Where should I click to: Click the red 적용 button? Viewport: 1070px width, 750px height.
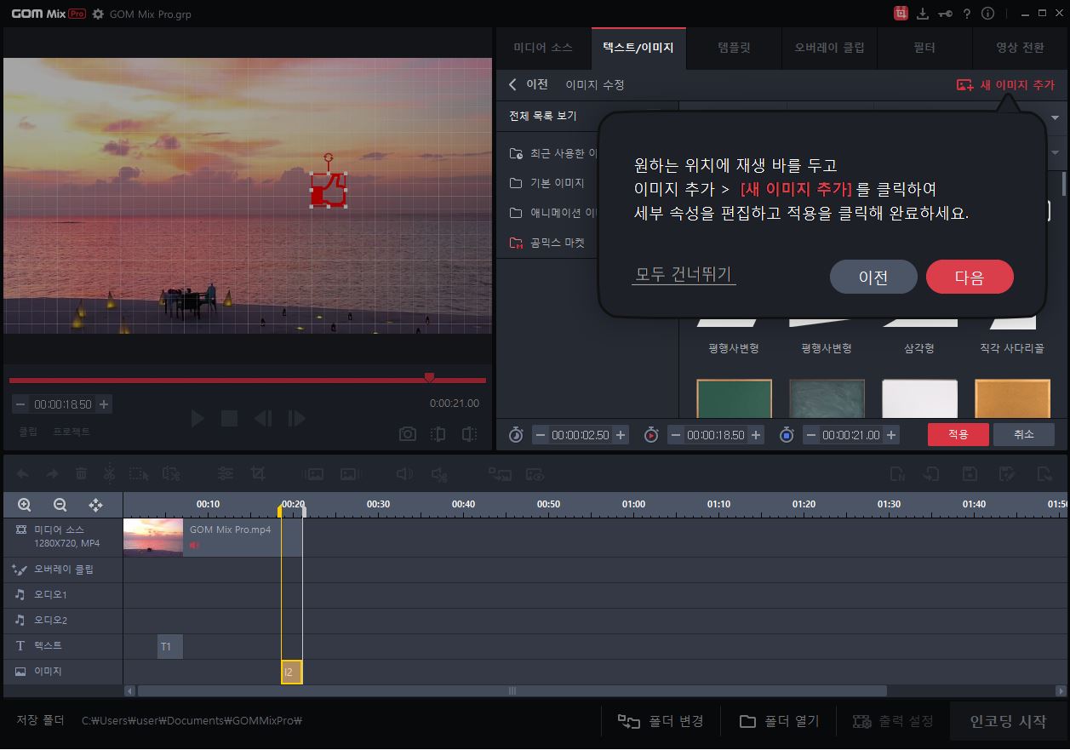coord(958,434)
